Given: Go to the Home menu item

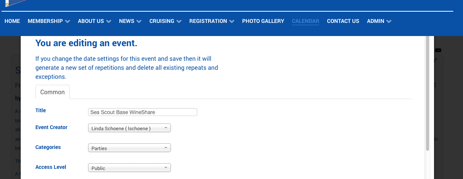Looking at the screenshot, I should point(12,21).
